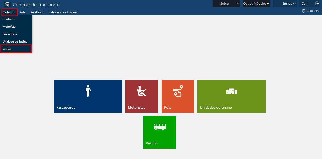The width and height of the screenshot is (322, 159).
Task: Click the Sair link to log out
Action: pyautogui.click(x=304, y=3)
